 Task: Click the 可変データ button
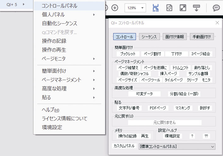144,94
